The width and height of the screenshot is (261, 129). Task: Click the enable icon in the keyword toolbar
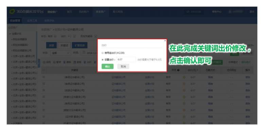(x=44, y=62)
